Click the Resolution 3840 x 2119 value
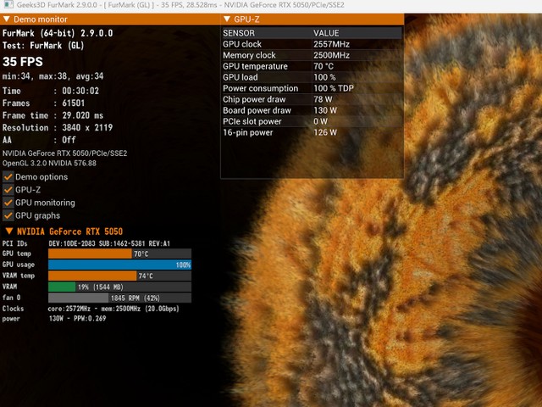This screenshot has width=542, height=407. point(87,128)
